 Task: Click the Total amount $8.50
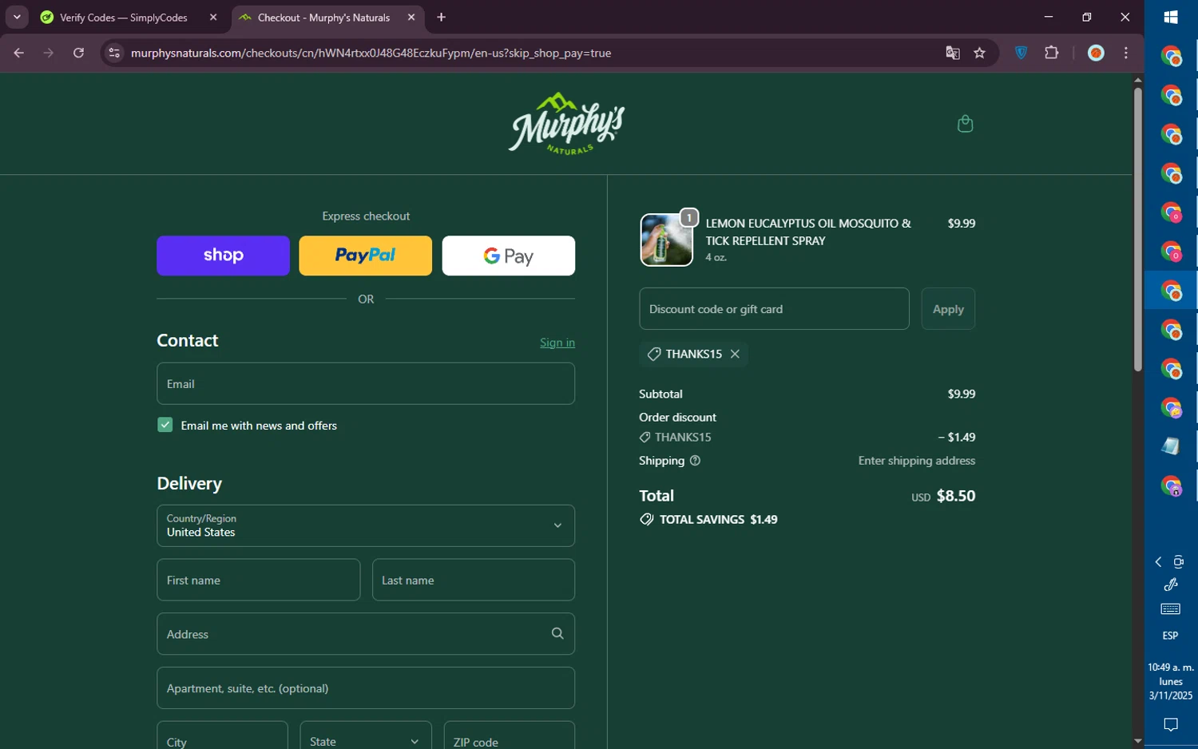[955, 496]
